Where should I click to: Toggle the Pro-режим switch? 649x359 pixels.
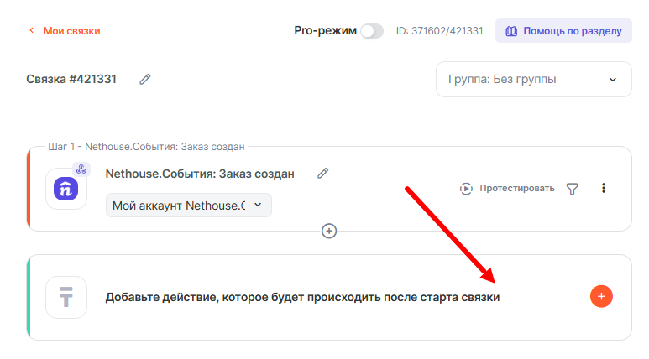371,31
